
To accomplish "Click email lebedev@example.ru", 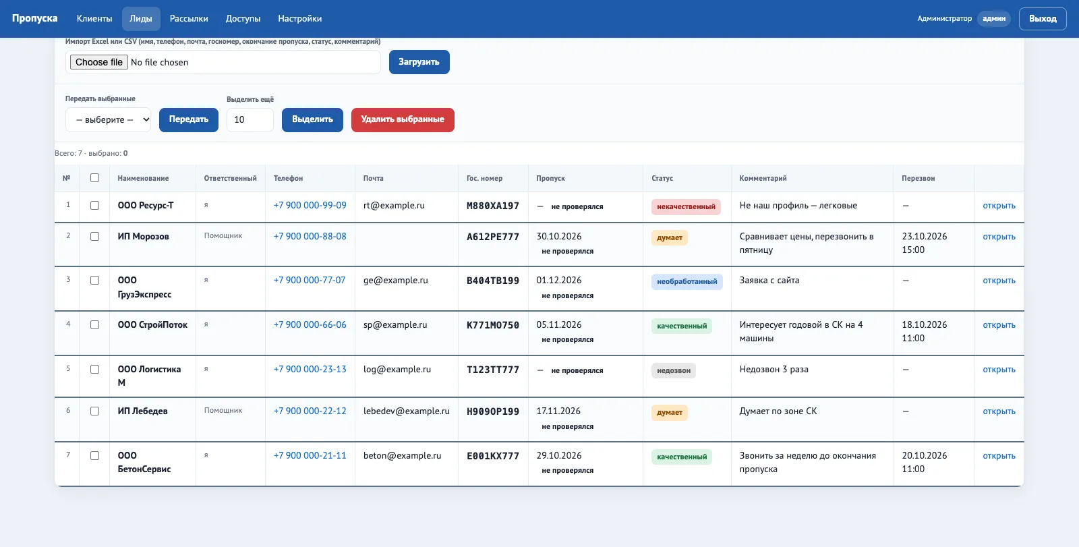I will point(406,411).
